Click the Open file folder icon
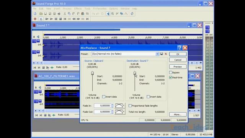245x138 pixels. pyautogui.click(x=41, y=14)
